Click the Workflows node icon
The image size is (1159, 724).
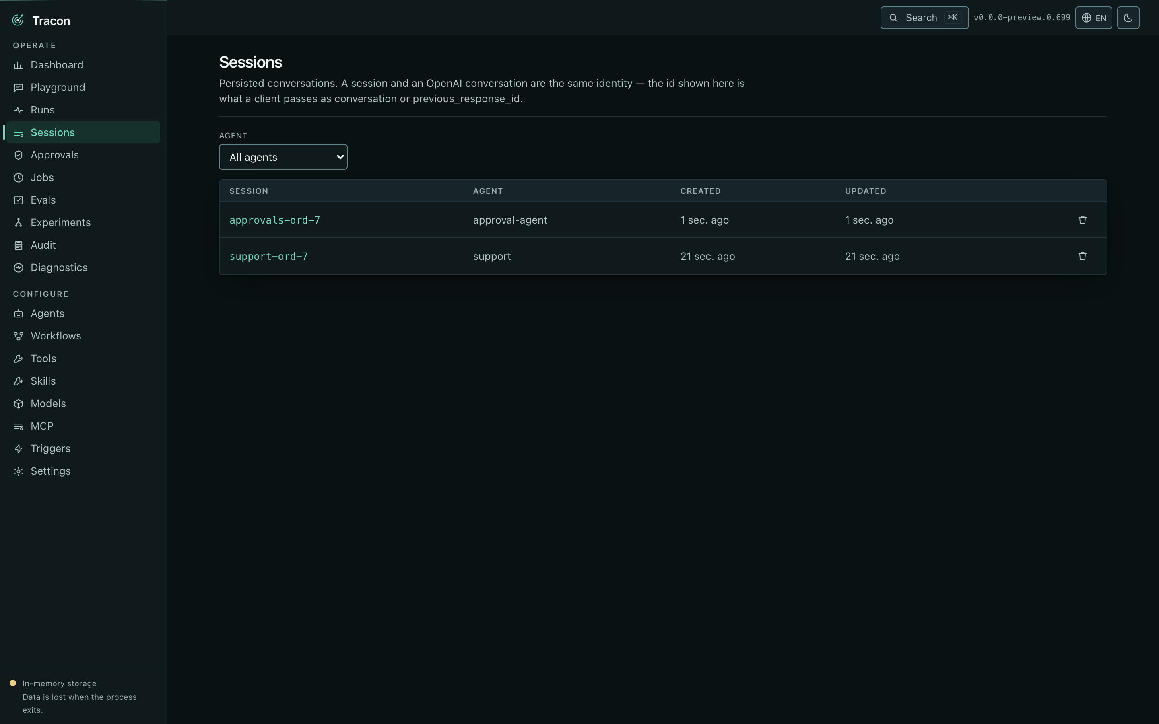tap(18, 336)
